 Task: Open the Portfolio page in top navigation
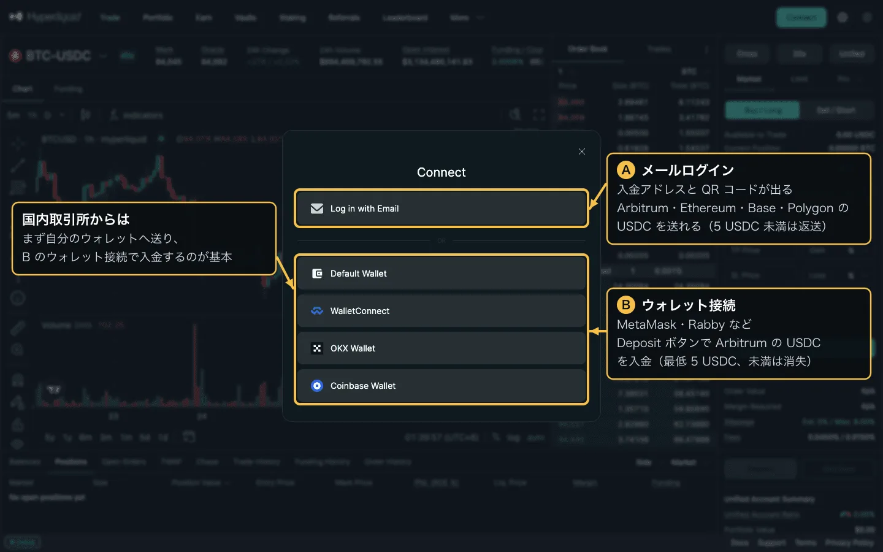[x=158, y=18]
